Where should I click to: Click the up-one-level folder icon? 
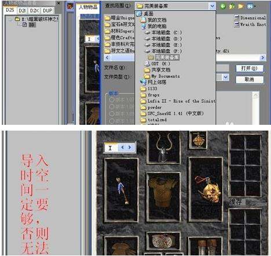tap(232, 6)
